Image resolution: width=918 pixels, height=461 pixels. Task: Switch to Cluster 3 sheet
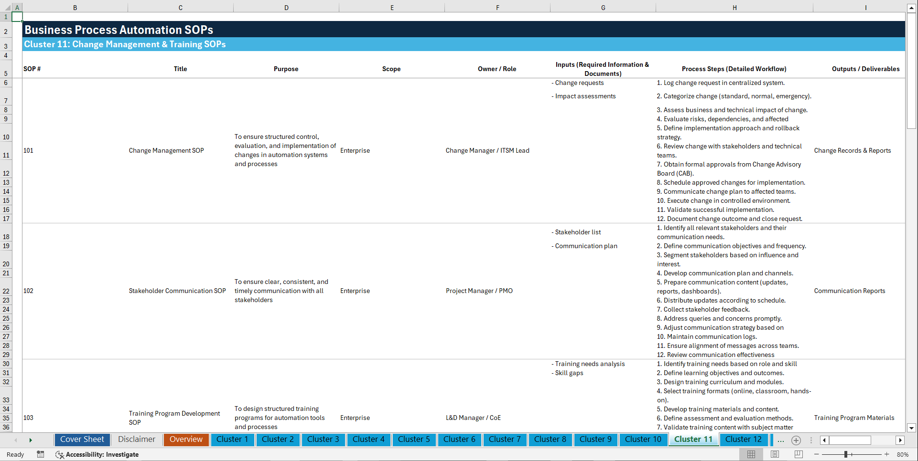323,440
